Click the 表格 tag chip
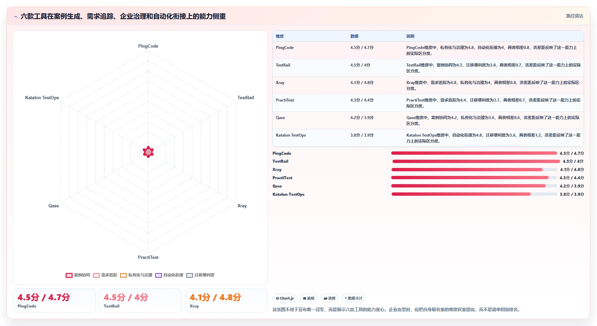597x326 pixels. pos(308,298)
